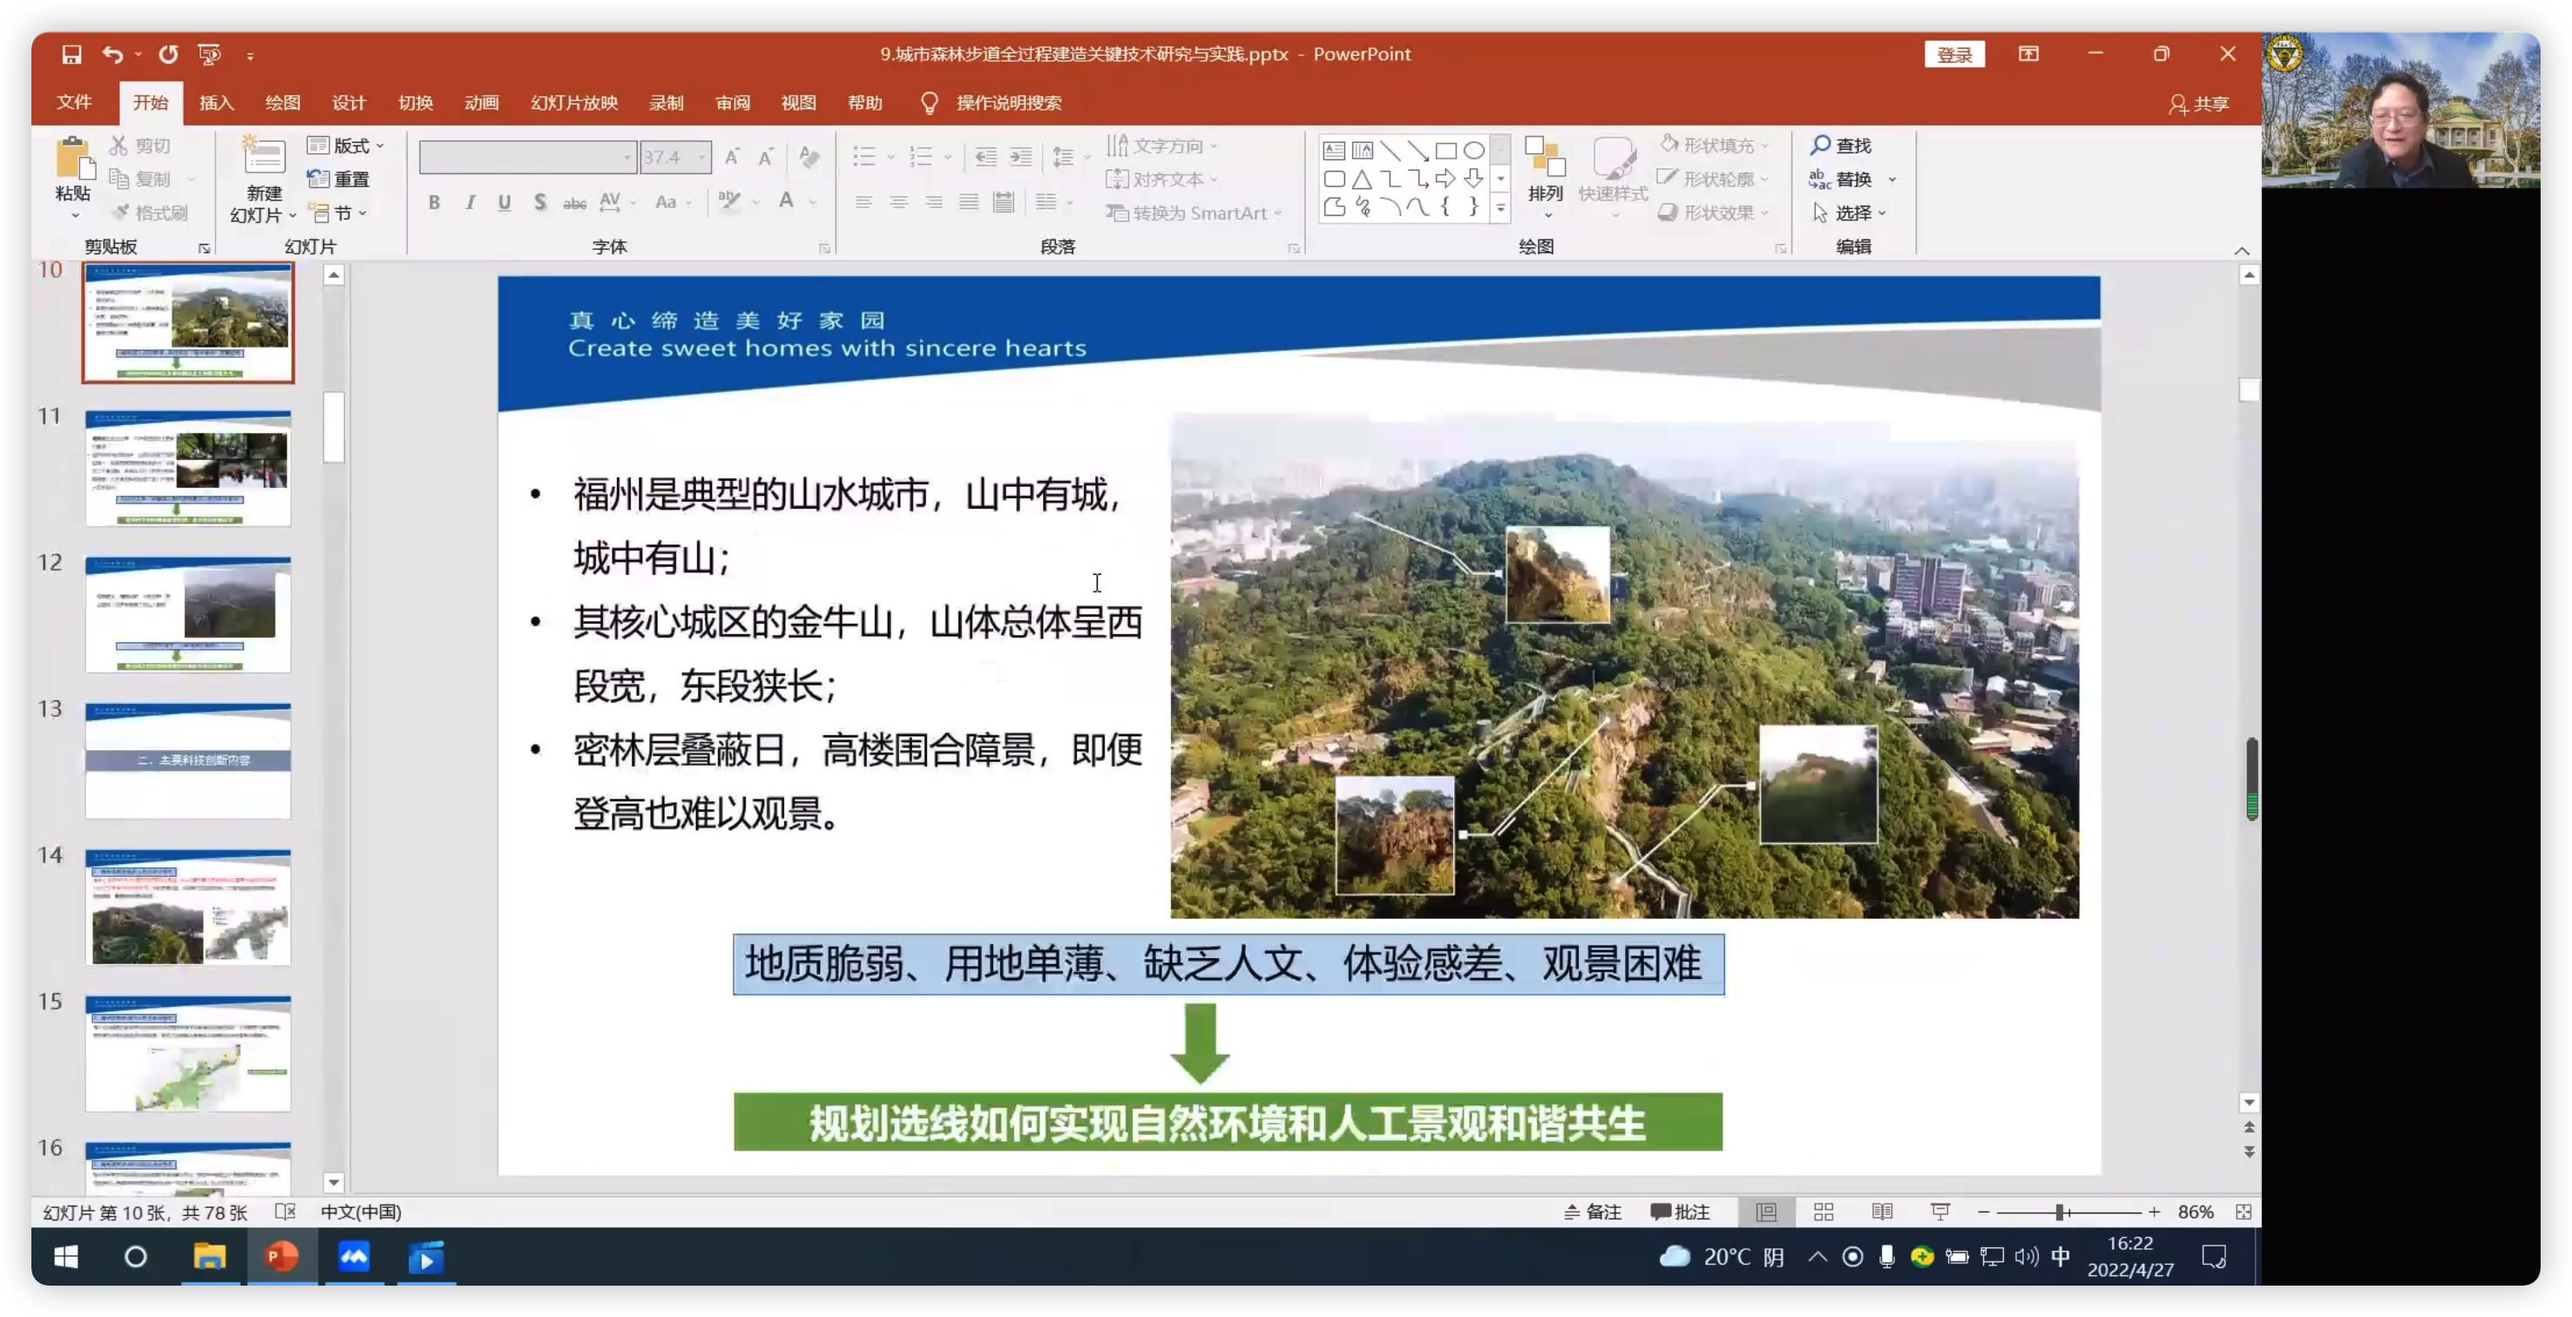Click the Reset (重置) button
Viewport: 2572px width, 1317px height.
(338, 179)
